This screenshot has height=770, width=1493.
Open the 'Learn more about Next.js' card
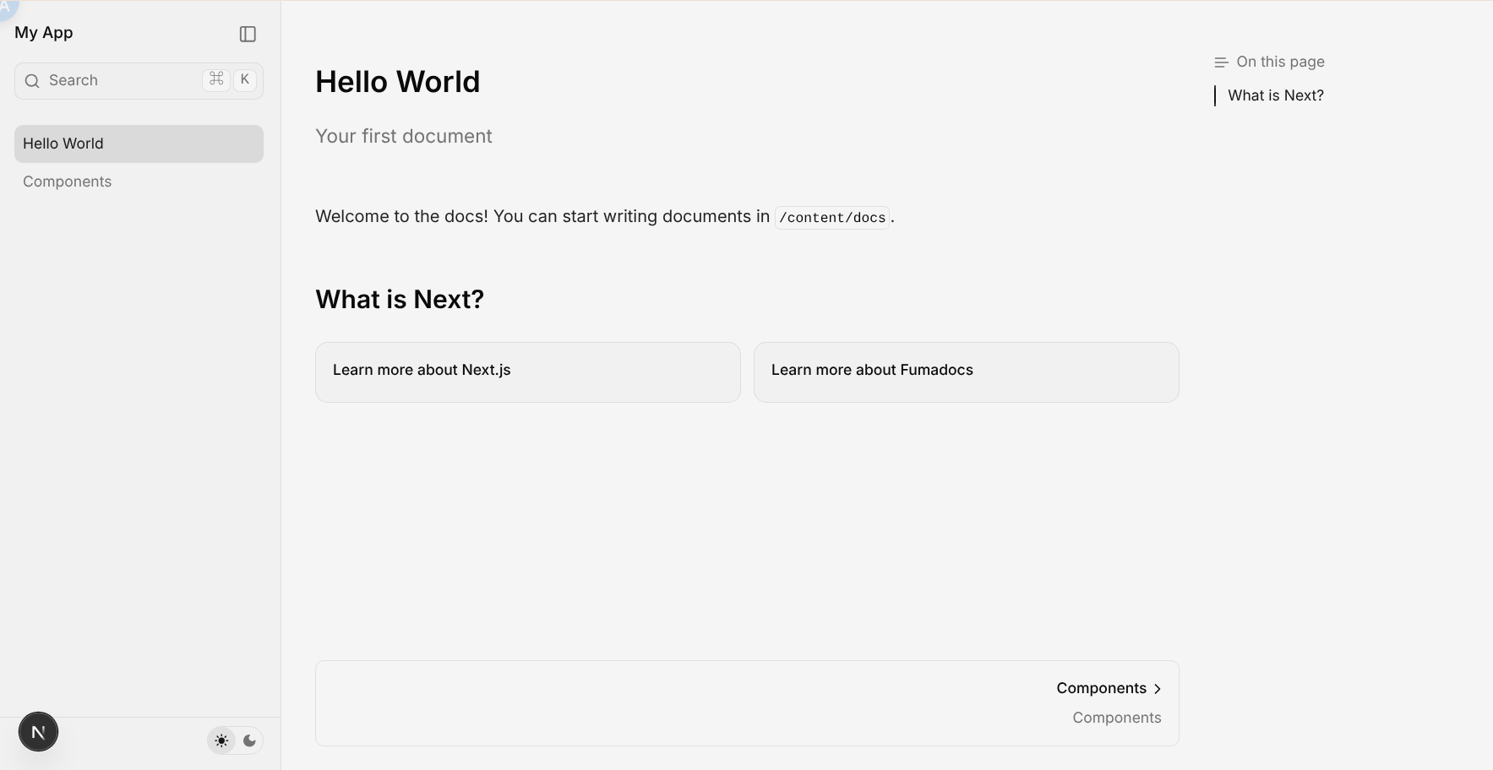click(527, 372)
